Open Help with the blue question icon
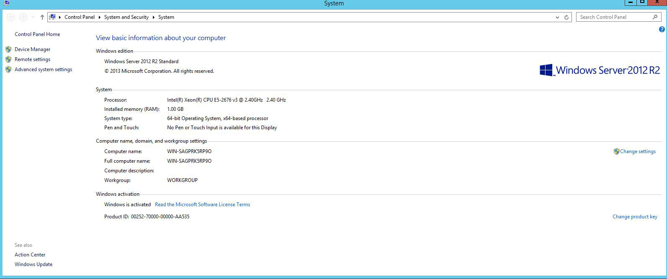This screenshot has height=279, width=667. tap(662, 29)
